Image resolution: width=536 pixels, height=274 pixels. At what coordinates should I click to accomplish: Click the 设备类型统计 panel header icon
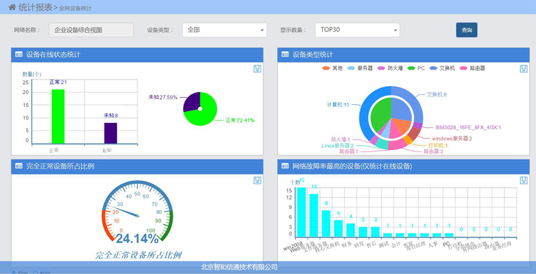tap(285, 54)
